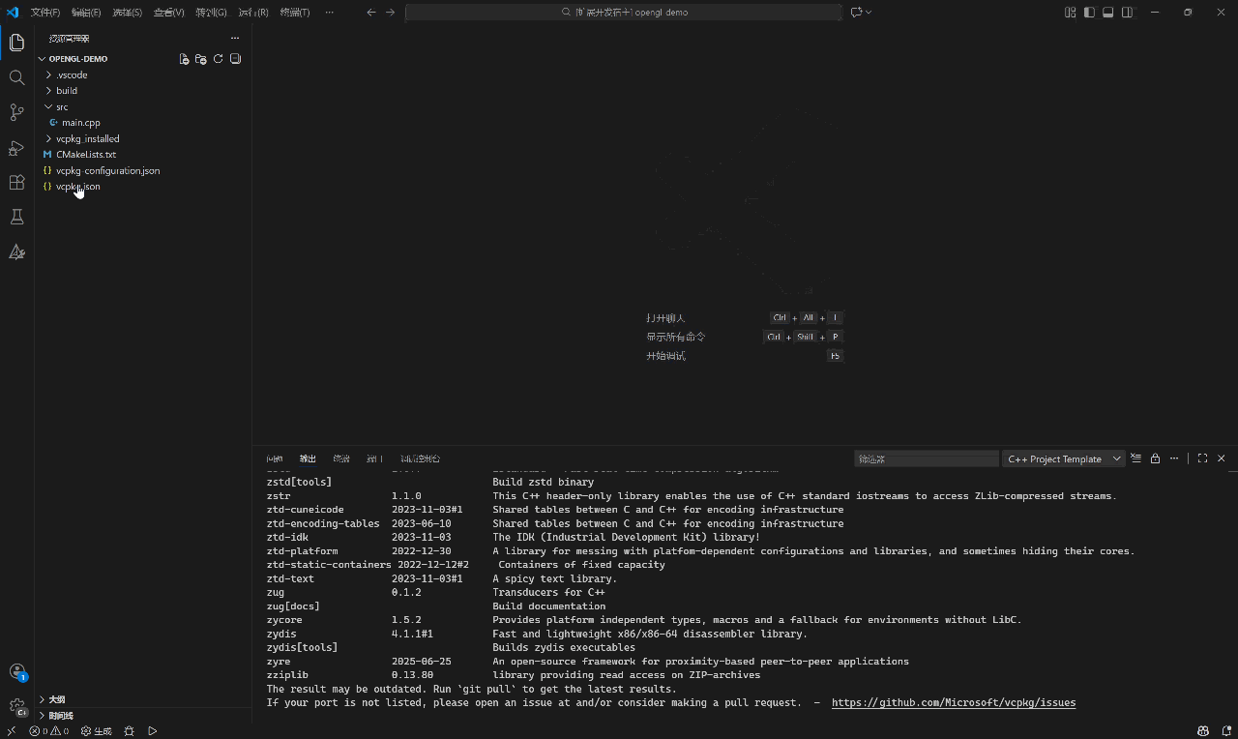Screen dimensions: 1238x739
Task: Open the Copilot chat icon in title bar
Action: coord(856,12)
